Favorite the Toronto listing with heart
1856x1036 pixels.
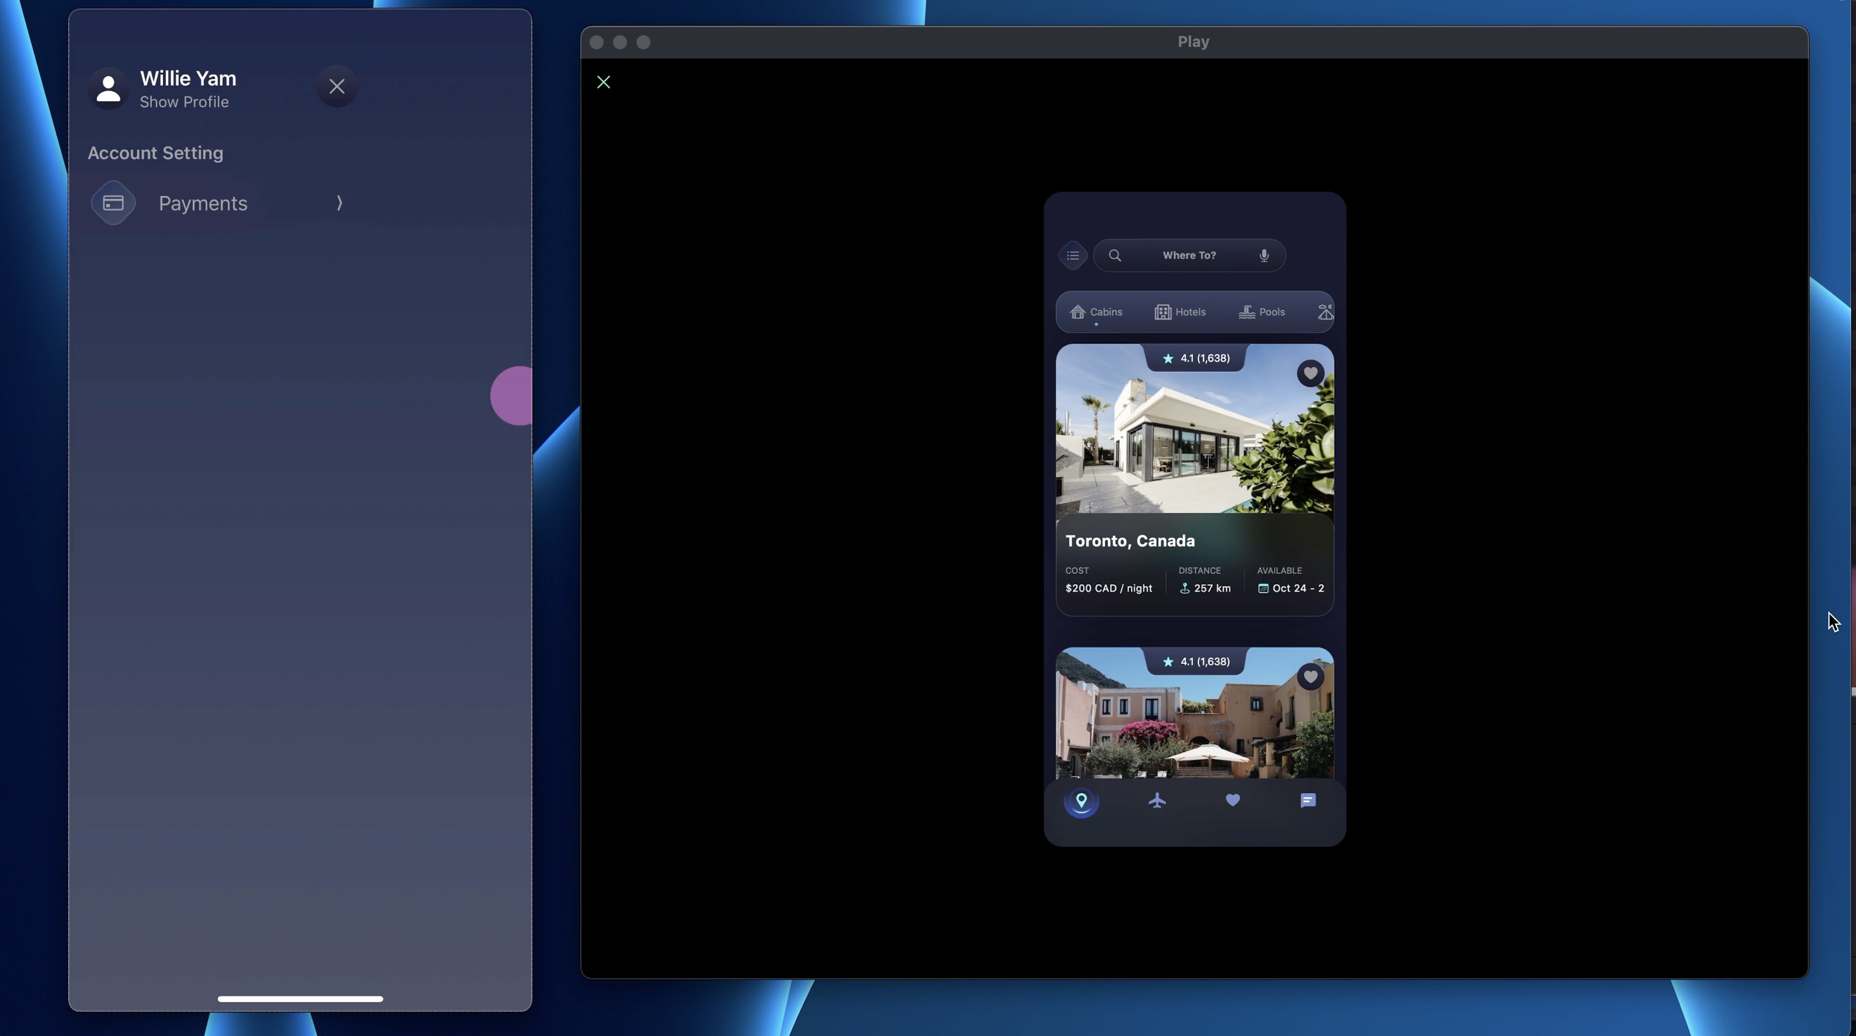click(1310, 373)
